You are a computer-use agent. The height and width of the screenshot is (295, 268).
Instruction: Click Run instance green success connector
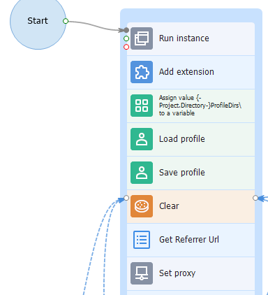(126, 38)
